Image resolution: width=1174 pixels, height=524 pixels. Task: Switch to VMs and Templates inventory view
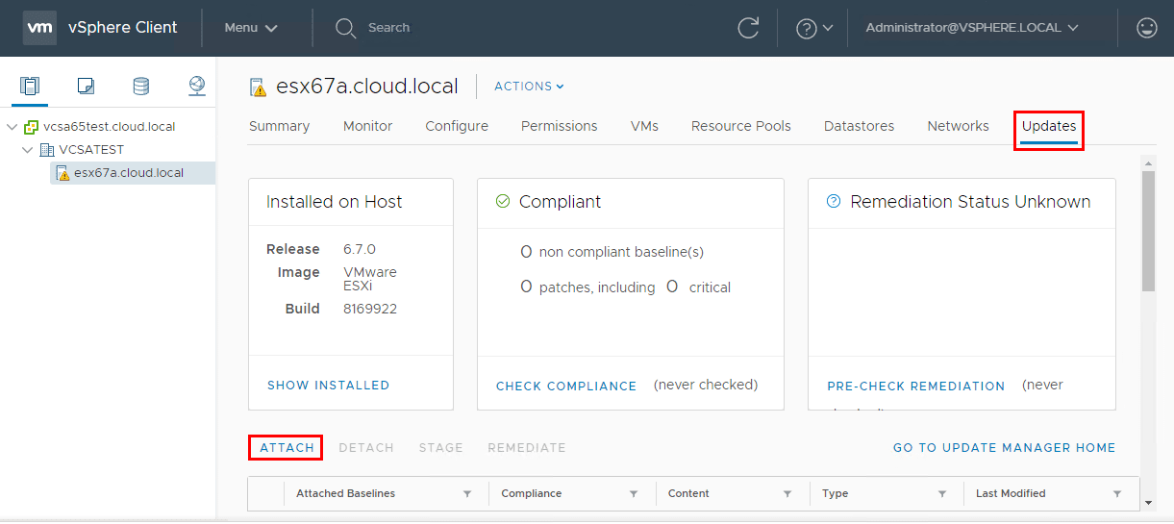point(86,87)
